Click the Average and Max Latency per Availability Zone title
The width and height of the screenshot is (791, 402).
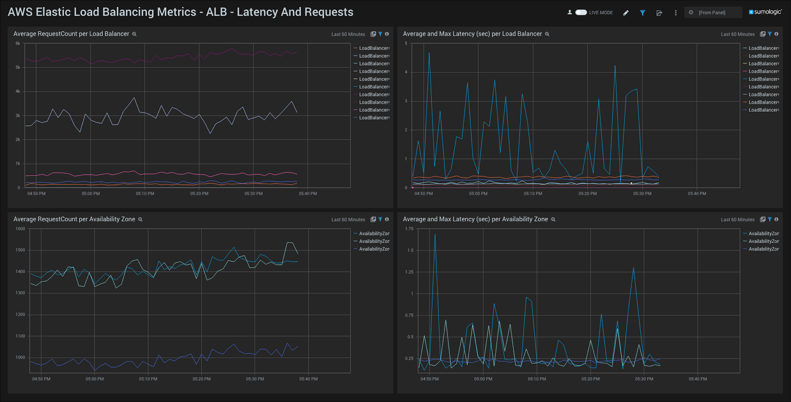pyautogui.click(x=475, y=219)
